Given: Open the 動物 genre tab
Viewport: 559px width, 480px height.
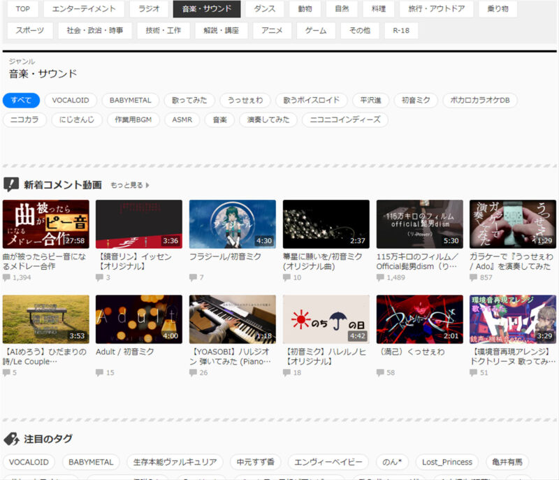Looking at the screenshot, I should [x=305, y=9].
